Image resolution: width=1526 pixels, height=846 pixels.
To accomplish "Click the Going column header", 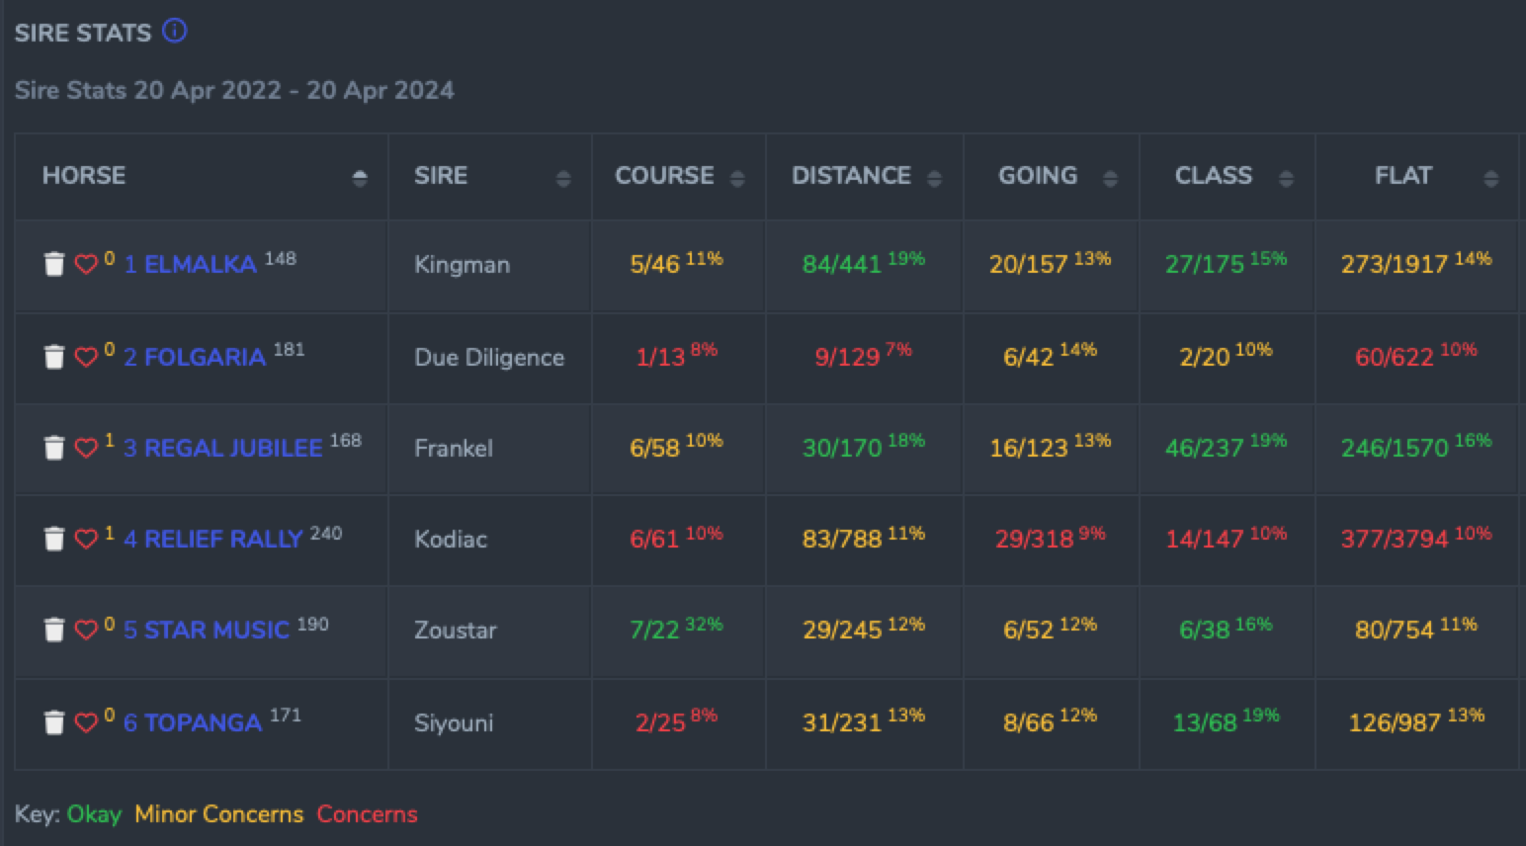I will point(1037,176).
